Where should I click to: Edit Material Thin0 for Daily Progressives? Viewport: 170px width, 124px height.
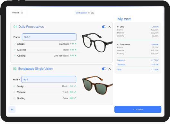click(x=73, y=50)
